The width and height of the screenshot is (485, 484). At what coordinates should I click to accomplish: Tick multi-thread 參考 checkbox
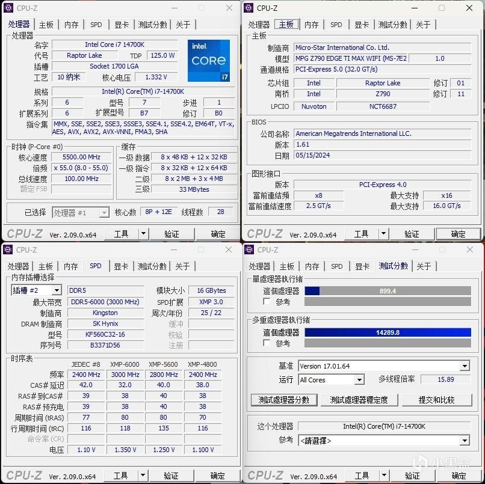[267, 343]
